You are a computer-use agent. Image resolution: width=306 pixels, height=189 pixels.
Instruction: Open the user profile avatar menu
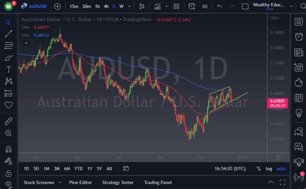click(9, 6)
